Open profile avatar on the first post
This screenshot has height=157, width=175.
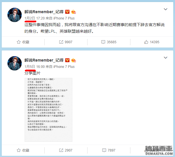(x=15, y=15)
